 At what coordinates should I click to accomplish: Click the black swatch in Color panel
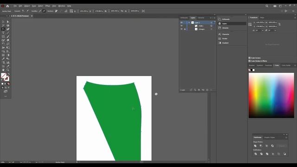252,70
